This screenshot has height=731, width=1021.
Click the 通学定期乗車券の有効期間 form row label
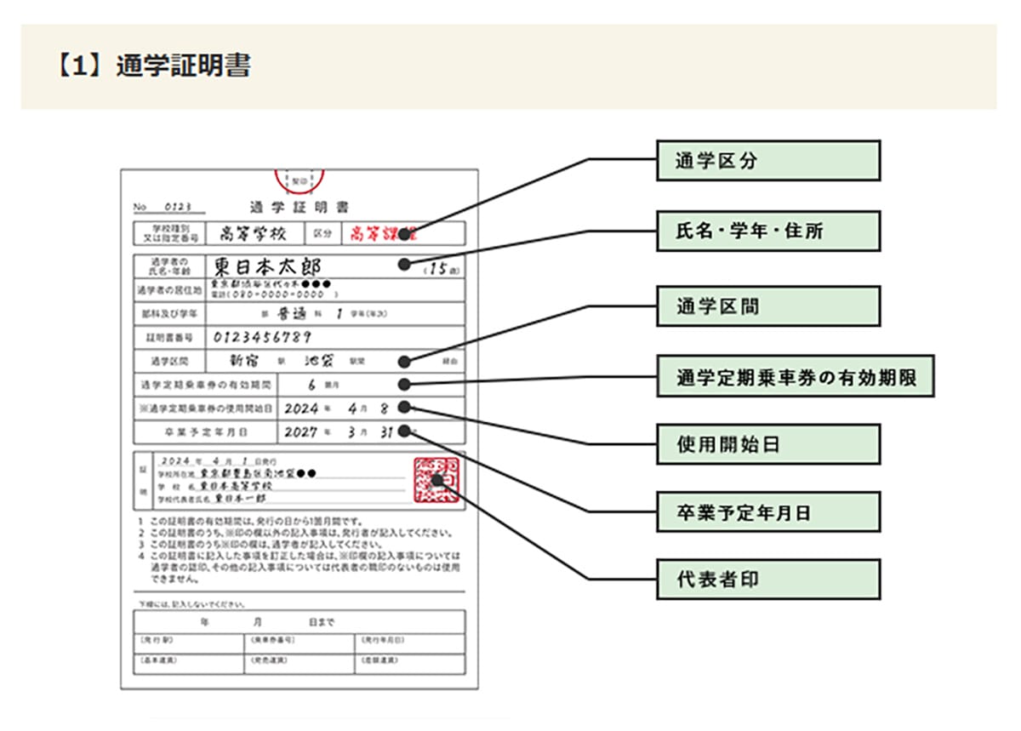tap(206, 385)
